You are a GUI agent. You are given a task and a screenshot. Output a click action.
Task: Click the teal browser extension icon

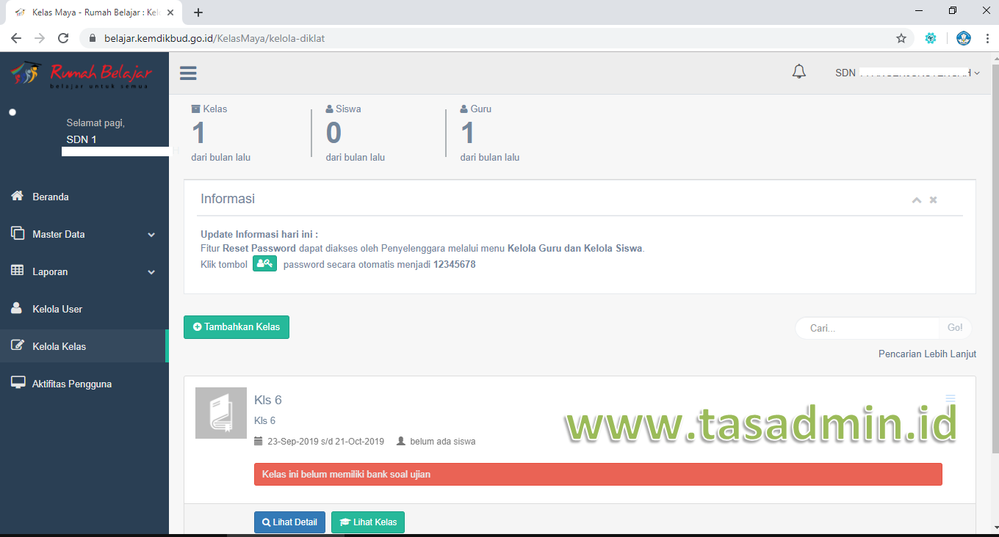pyautogui.click(x=931, y=38)
